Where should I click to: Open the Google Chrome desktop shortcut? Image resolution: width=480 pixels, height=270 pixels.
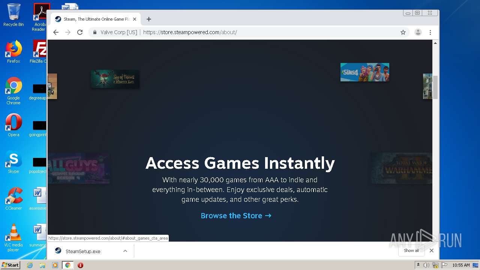(13, 91)
